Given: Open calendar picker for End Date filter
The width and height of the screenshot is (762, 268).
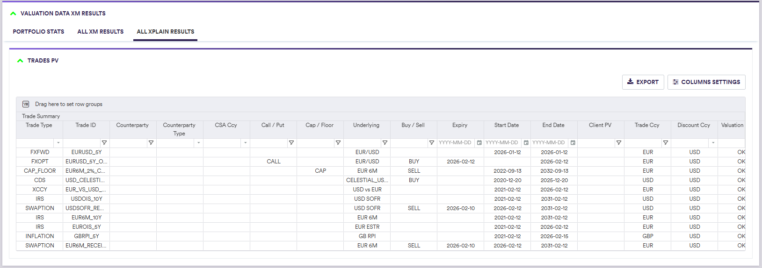Looking at the screenshot, I should point(573,143).
